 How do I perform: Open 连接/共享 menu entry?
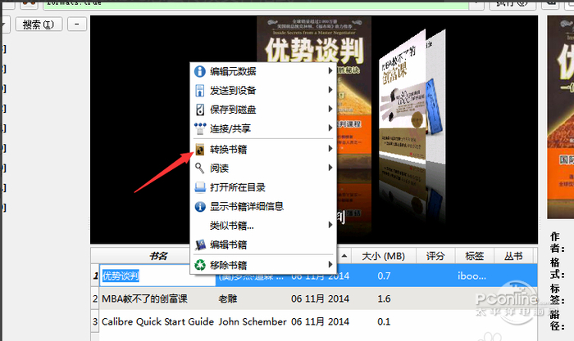(x=263, y=128)
